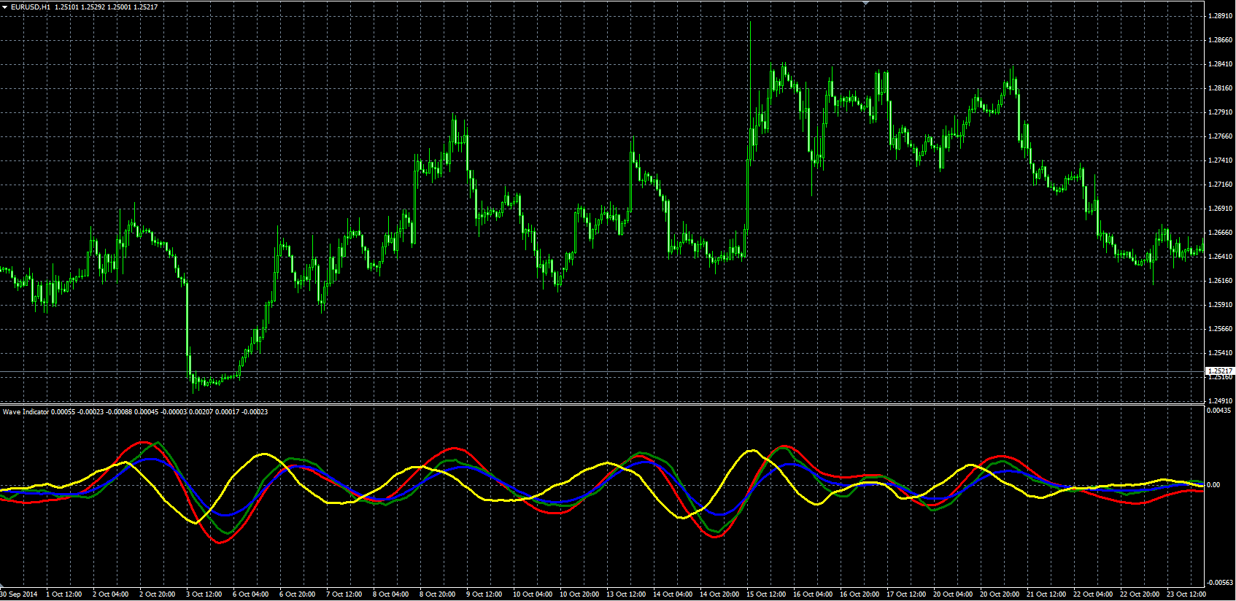The image size is (1236, 601).
Task: Click the 1.27160 price scale label
Action: pyautogui.click(x=1220, y=185)
